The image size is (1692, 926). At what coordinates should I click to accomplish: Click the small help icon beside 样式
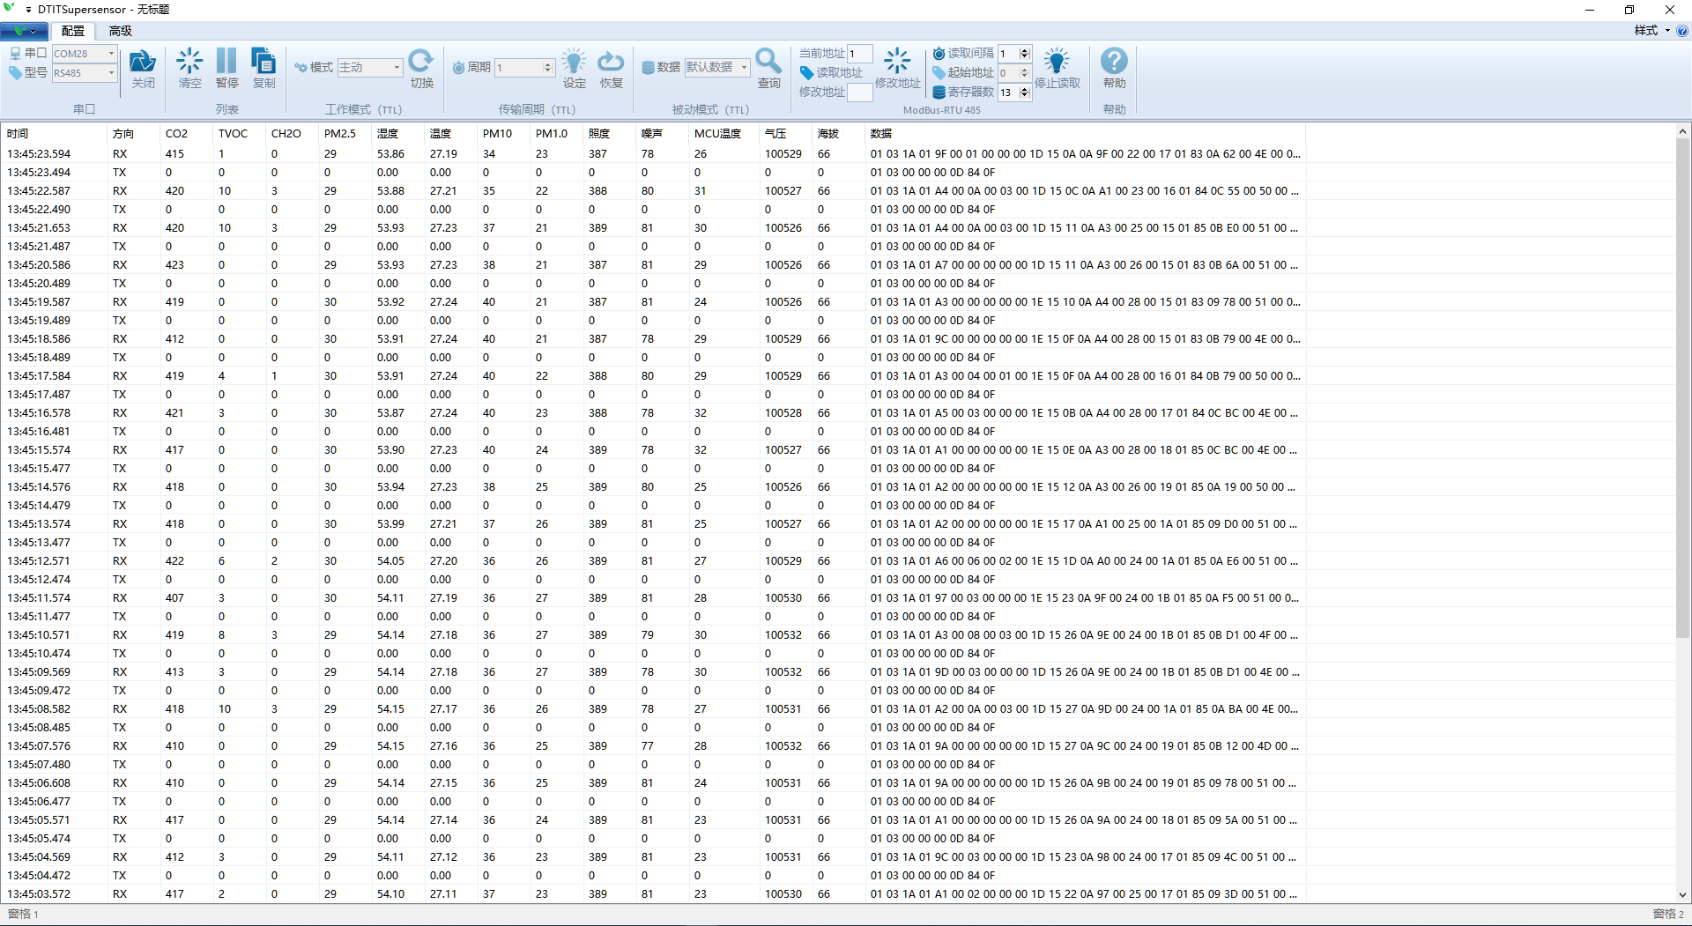point(1681,31)
